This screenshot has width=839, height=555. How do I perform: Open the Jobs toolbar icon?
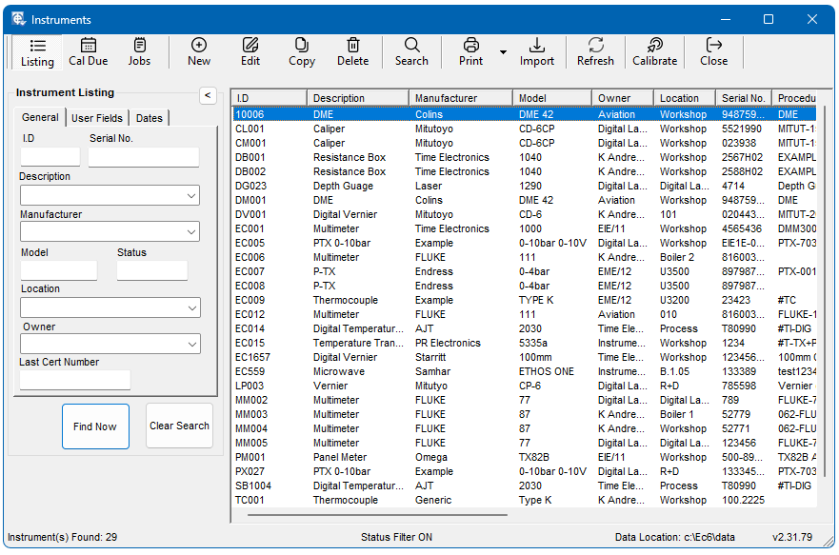click(x=139, y=46)
